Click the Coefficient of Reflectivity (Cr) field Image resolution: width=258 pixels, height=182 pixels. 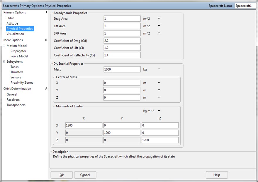(x=122, y=55)
